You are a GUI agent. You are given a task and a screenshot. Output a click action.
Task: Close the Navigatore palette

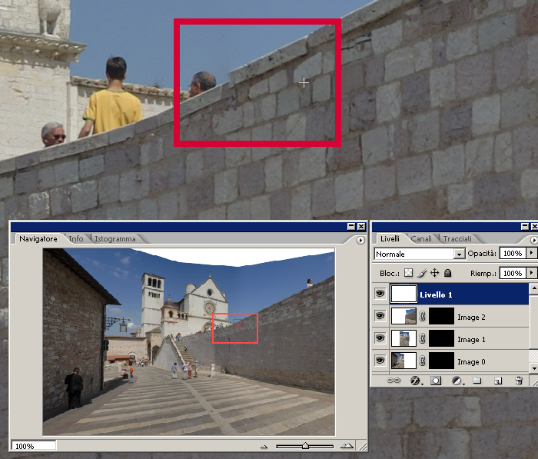[361, 227]
